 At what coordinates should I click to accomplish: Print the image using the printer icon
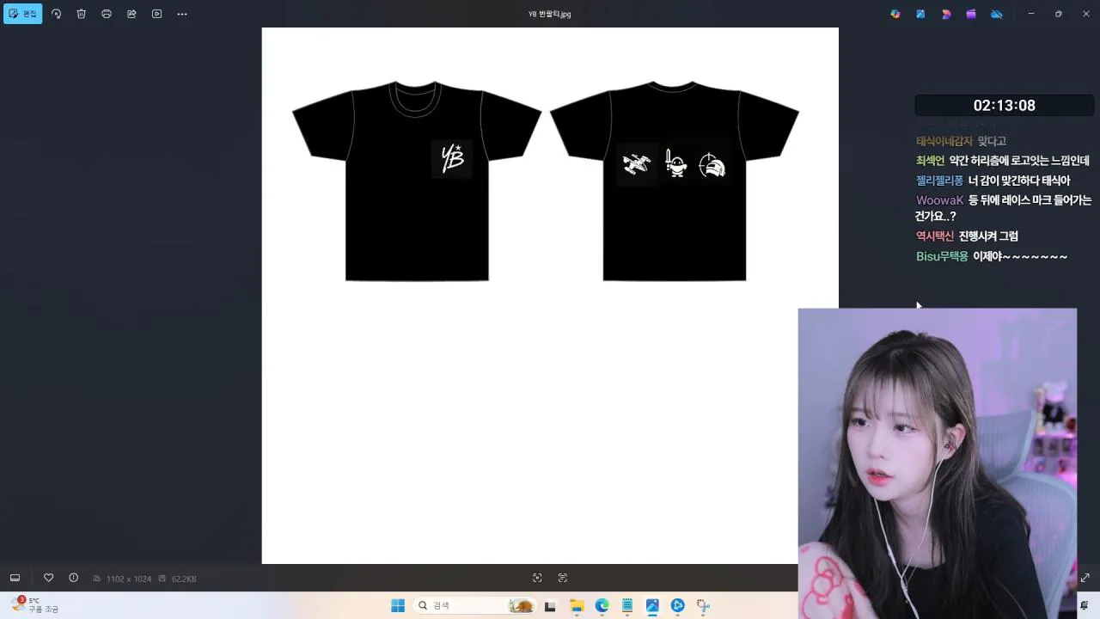(x=107, y=14)
